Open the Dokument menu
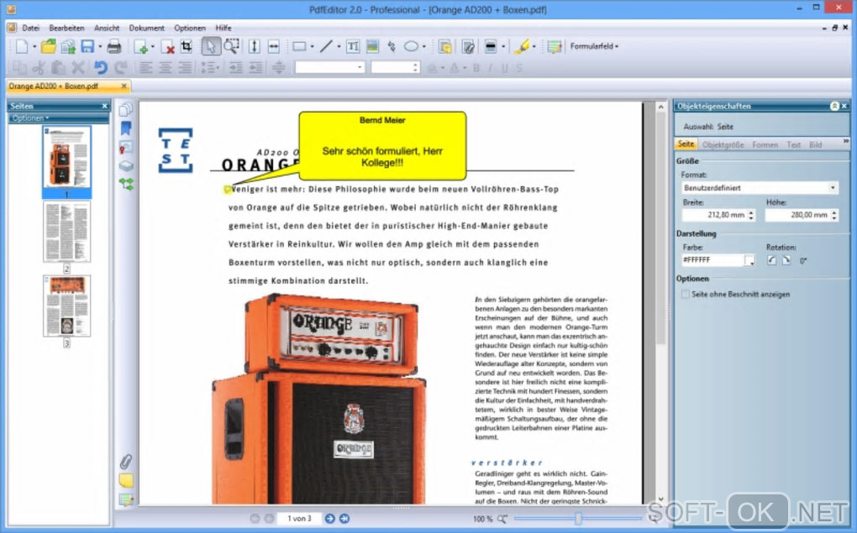The image size is (857, 533). click(x=146, y=28)
